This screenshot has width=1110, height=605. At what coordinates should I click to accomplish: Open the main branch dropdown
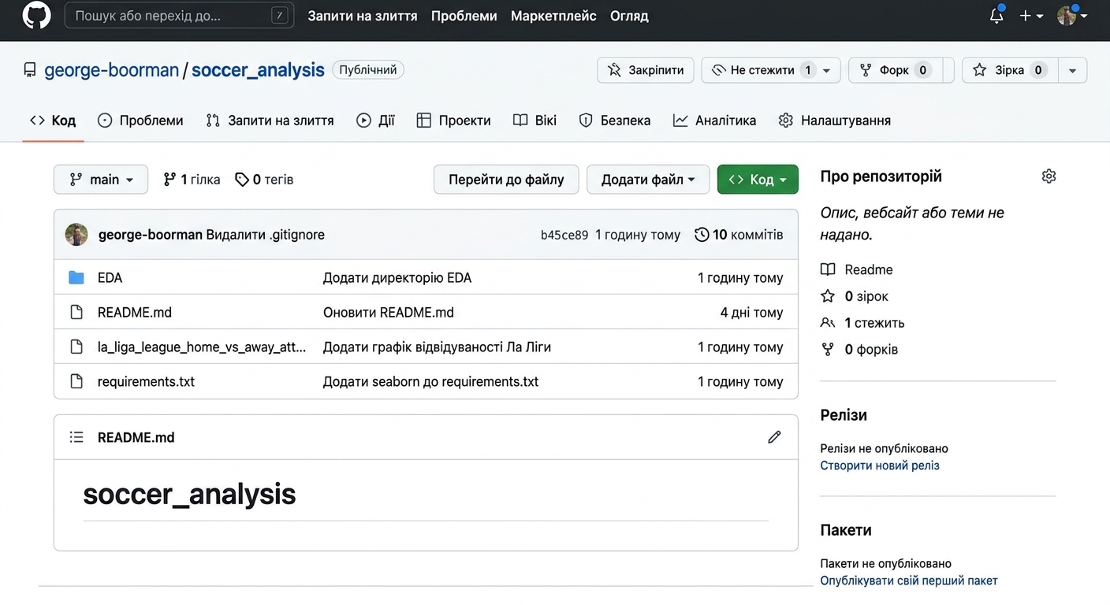(x=100, y=180)
